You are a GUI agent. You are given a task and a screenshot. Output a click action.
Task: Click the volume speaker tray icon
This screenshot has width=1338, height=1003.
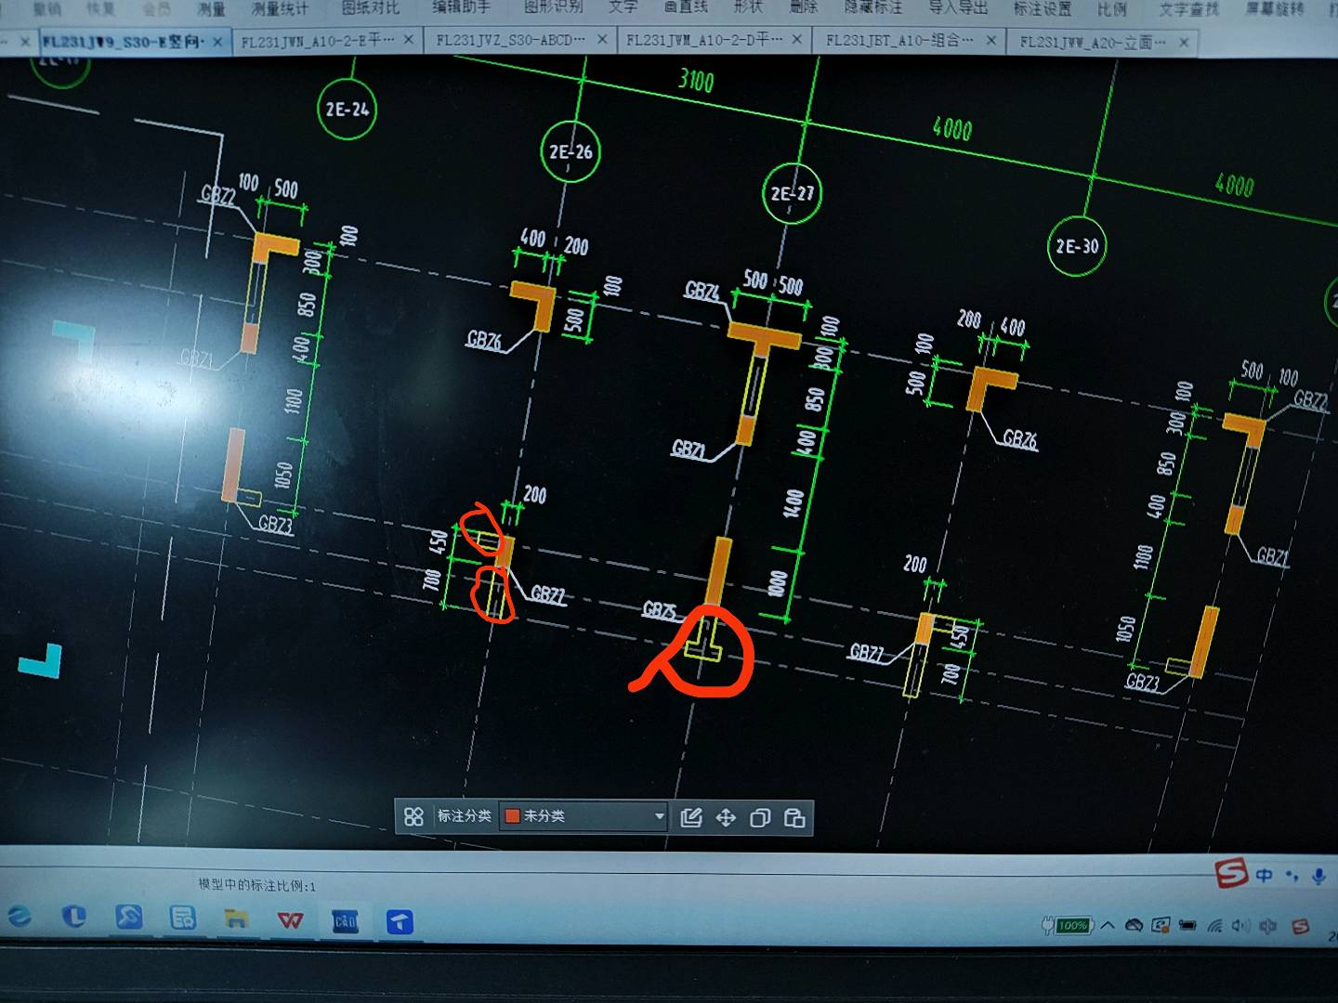(1240, 925)
